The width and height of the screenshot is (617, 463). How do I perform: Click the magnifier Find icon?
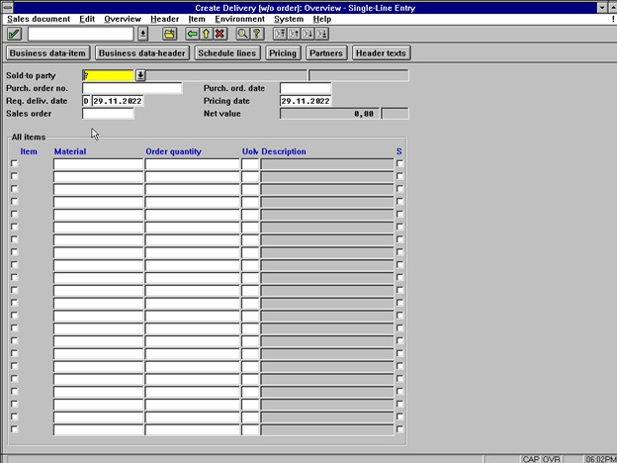pos(242,34)
